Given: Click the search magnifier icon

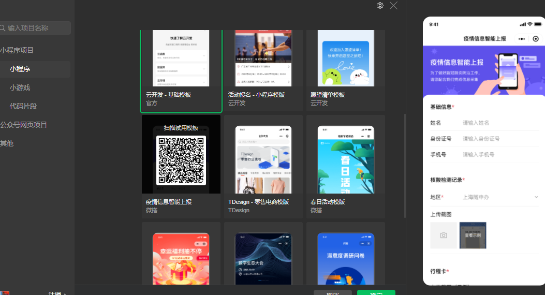Looking at the screenshot, I should click(x=3, y=28).
